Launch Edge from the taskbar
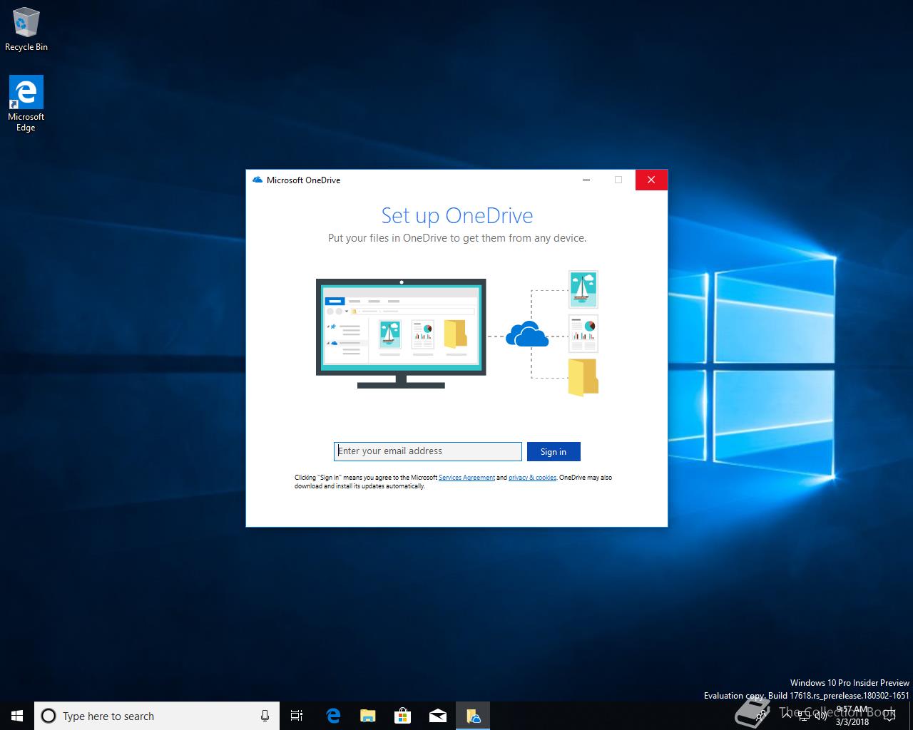 [x=333, y=716]
